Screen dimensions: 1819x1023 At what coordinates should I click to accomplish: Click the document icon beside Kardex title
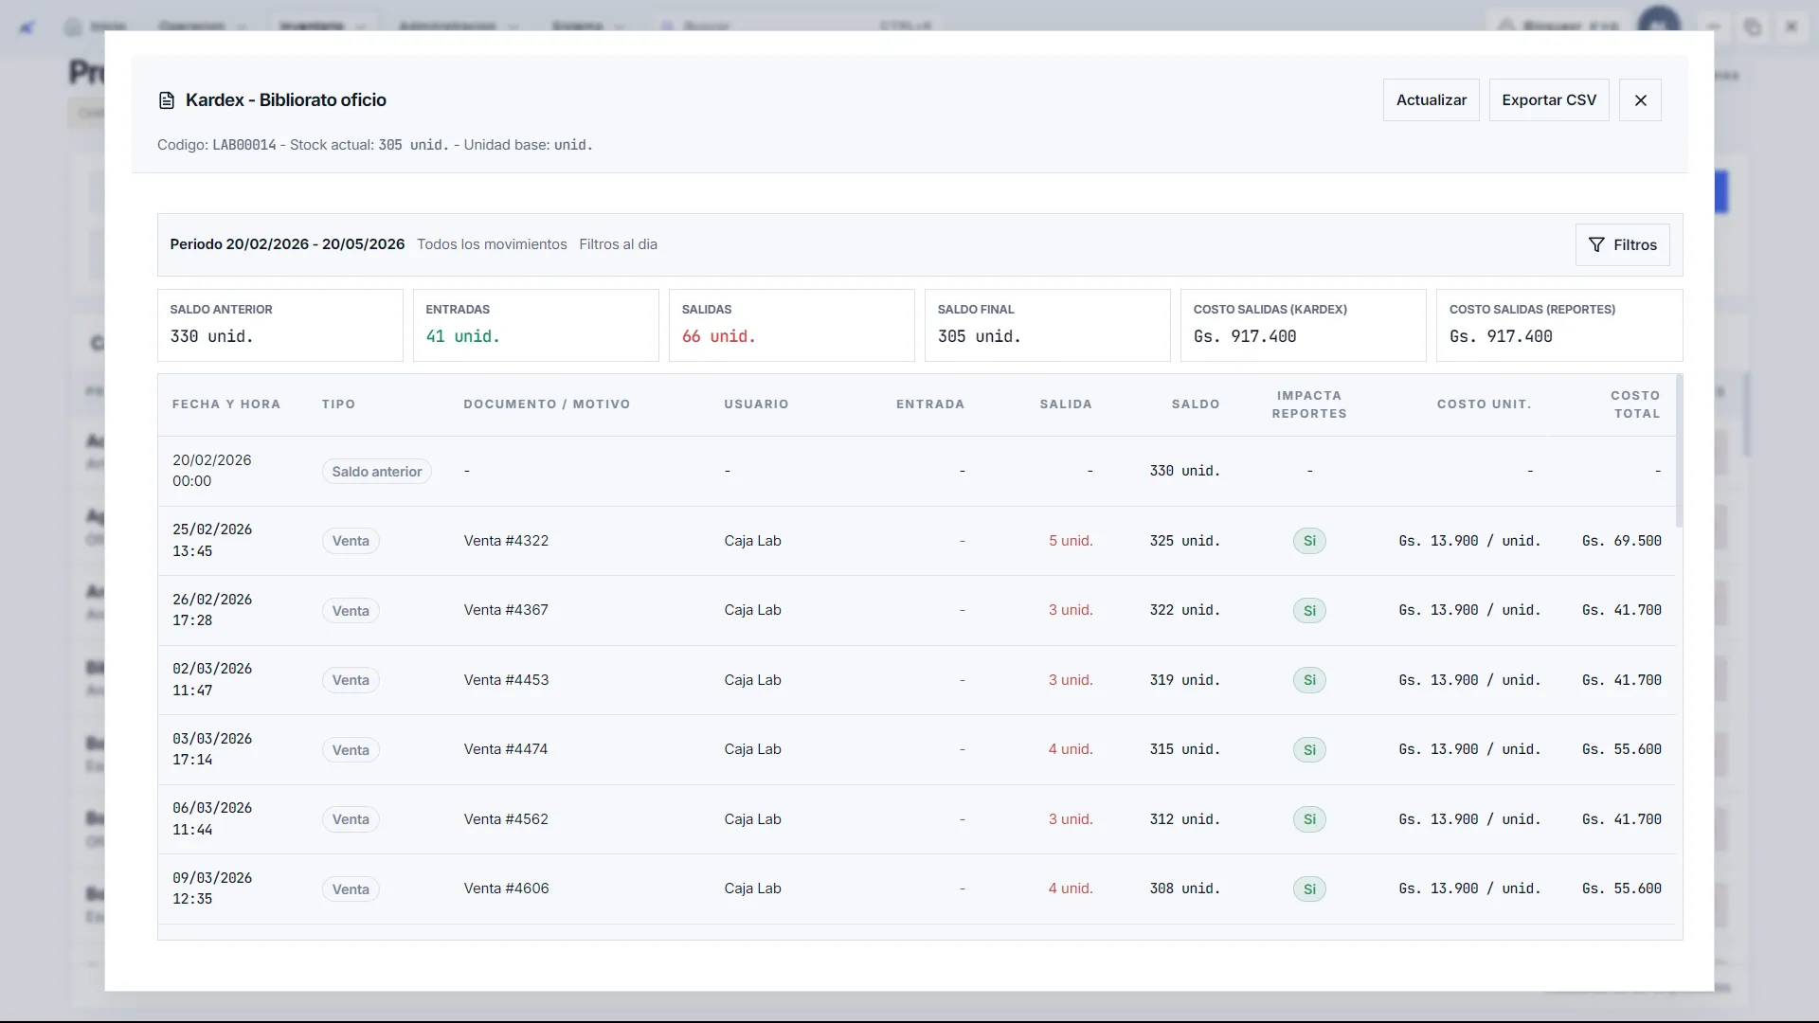(x=167, y=100)
